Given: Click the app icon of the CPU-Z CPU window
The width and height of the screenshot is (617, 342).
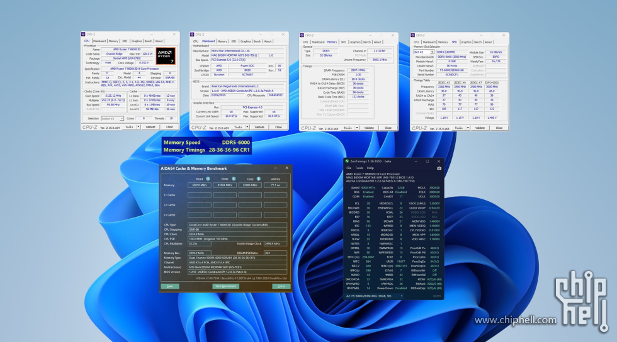Looking at the screenshot, I should click(x=83, y=34).
